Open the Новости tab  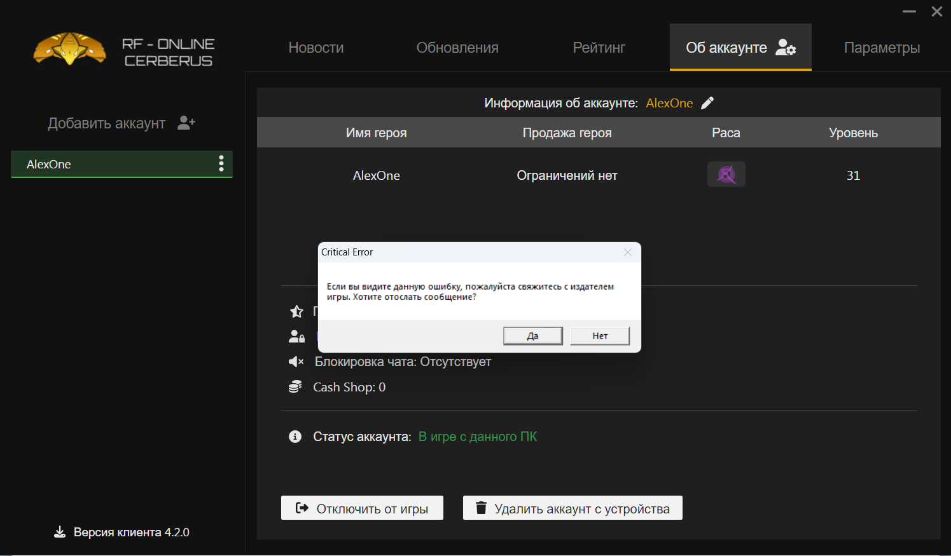tap(316, 48)
